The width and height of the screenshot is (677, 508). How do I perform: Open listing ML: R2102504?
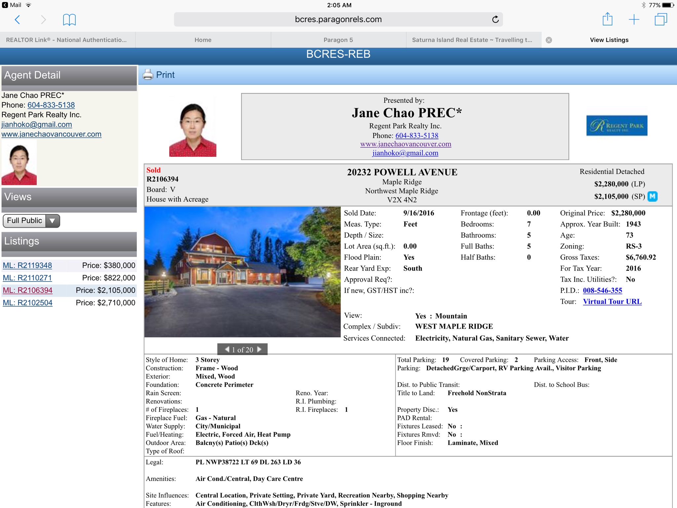[27, 303]
